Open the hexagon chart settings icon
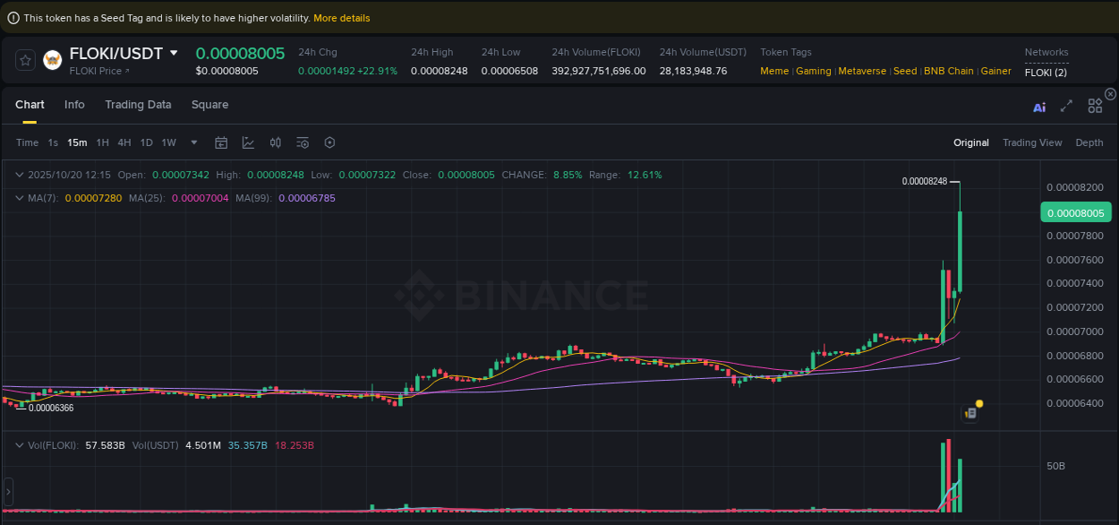 coord(329,142)
